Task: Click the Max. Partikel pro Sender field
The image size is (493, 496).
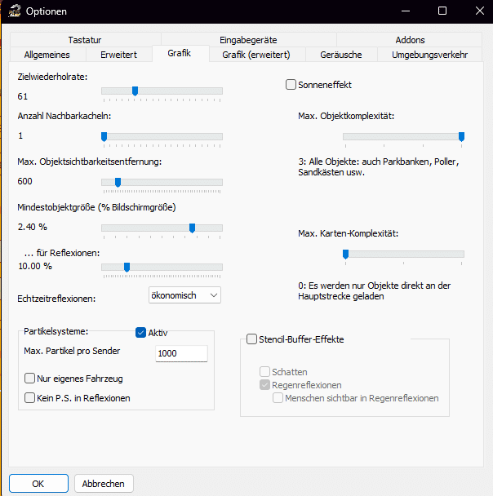Action: pos(180,353)
